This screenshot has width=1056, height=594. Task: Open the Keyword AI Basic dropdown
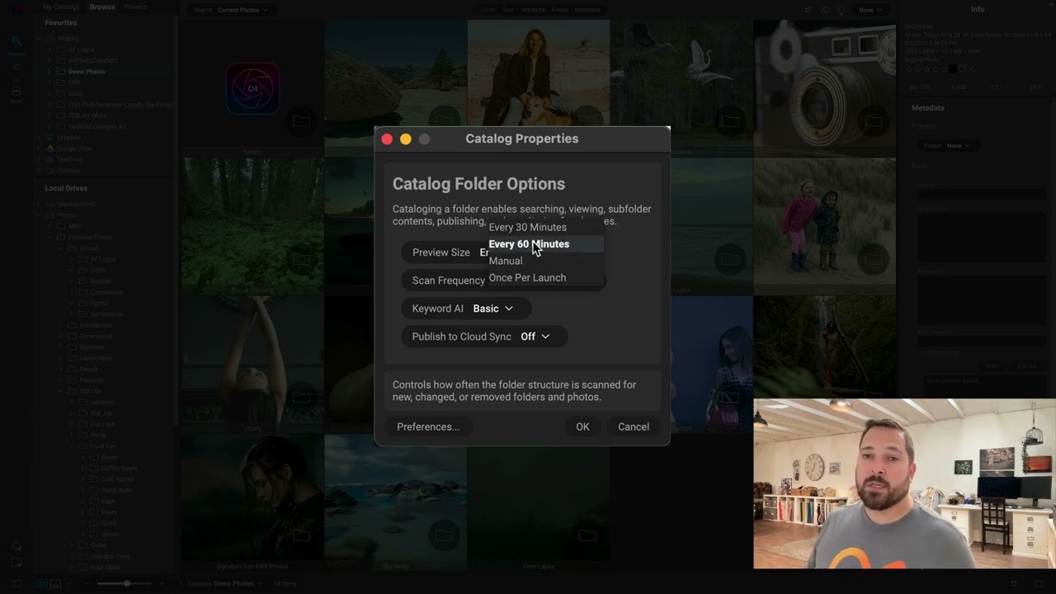466,309
